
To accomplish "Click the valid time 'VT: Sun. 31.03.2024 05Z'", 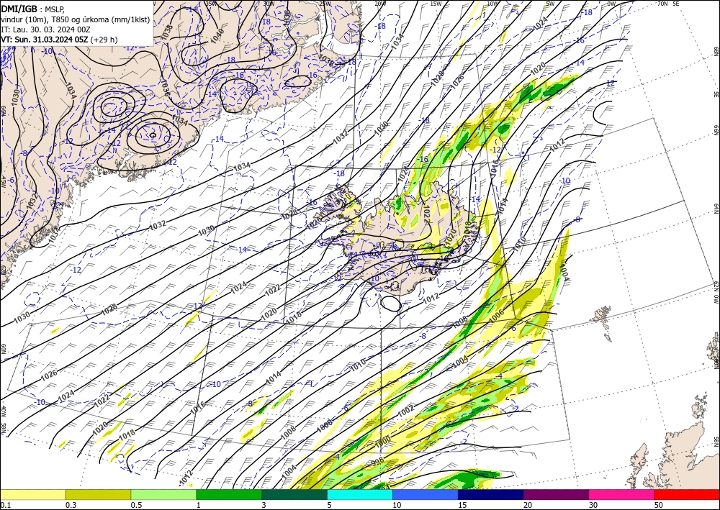I will pos(44,40).
